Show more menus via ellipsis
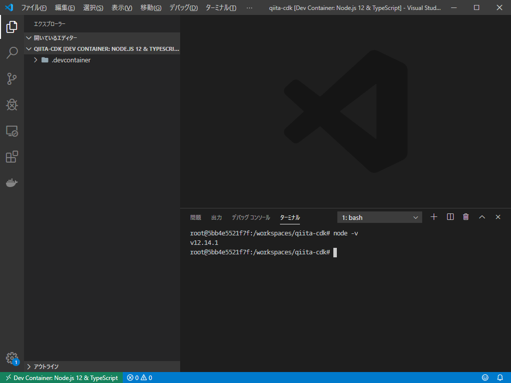 (250, 8)
